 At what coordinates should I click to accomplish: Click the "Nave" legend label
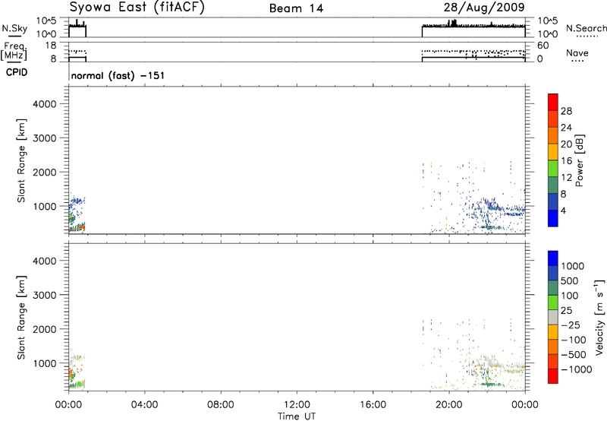point(577,52)
